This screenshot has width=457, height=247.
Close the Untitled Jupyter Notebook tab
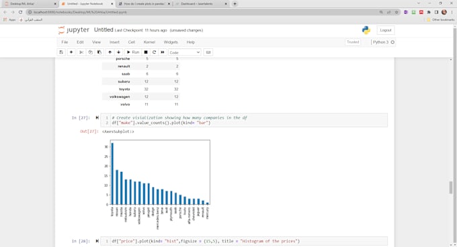click(112, 4)
